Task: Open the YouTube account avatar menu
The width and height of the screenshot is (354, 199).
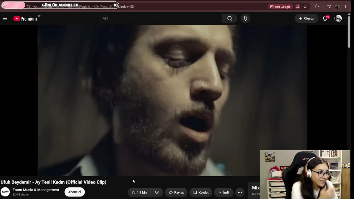Action: 338,19
